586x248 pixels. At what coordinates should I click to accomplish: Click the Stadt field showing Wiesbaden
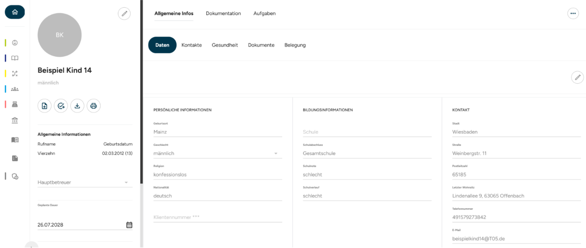(516, 132)
